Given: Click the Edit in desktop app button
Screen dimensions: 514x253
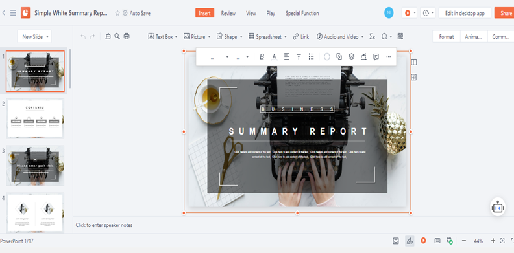Looking at the screenshot, I should [x=465, y=13].
